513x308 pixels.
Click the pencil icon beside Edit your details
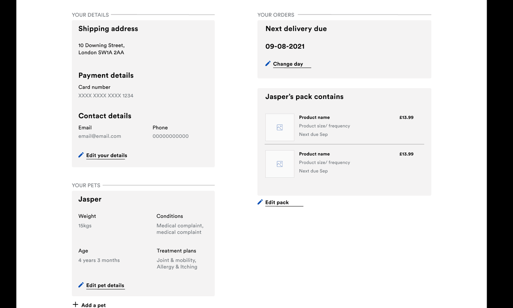81,155
